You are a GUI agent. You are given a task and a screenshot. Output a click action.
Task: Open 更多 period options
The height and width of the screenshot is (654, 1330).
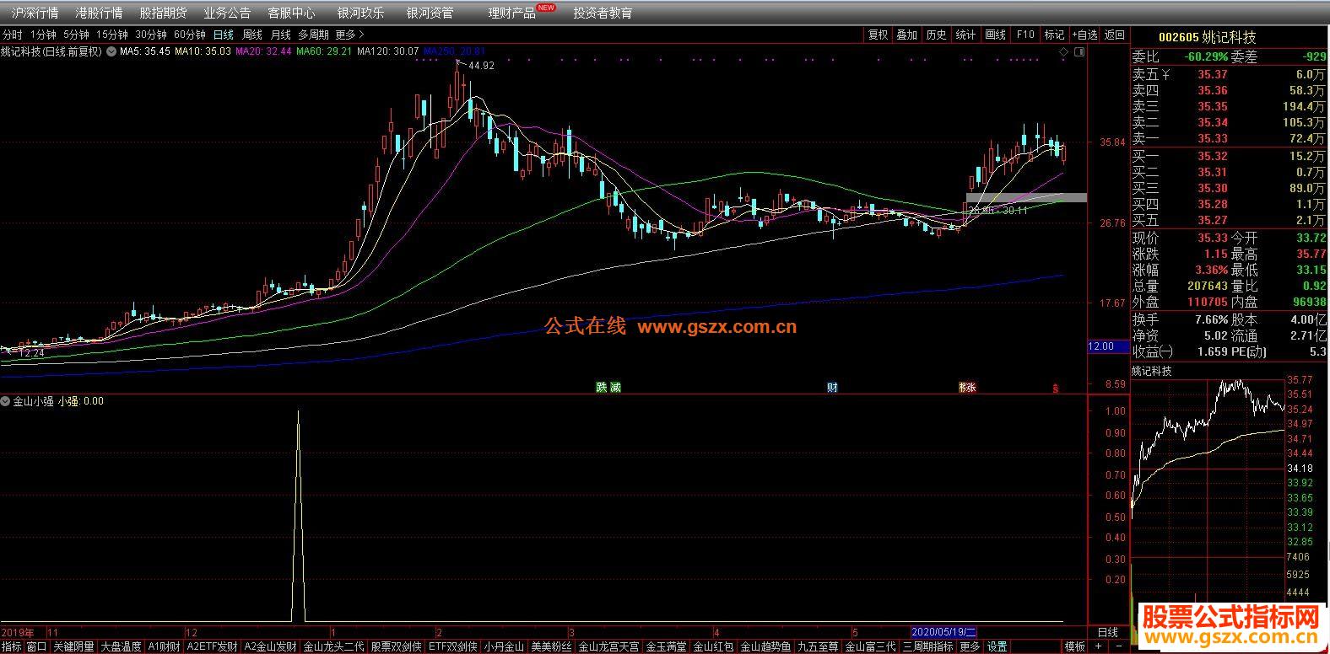349,35
